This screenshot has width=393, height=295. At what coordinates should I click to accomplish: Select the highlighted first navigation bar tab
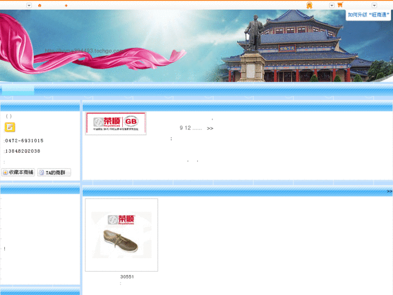[x=18, y=90]
